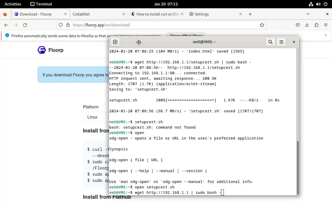Click the shield tracking protection icon

(x=61, y=25)
